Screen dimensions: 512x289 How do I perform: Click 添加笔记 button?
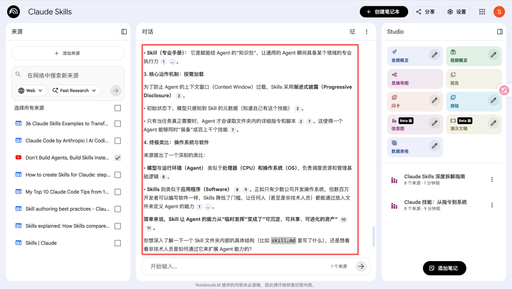(444, 268)
